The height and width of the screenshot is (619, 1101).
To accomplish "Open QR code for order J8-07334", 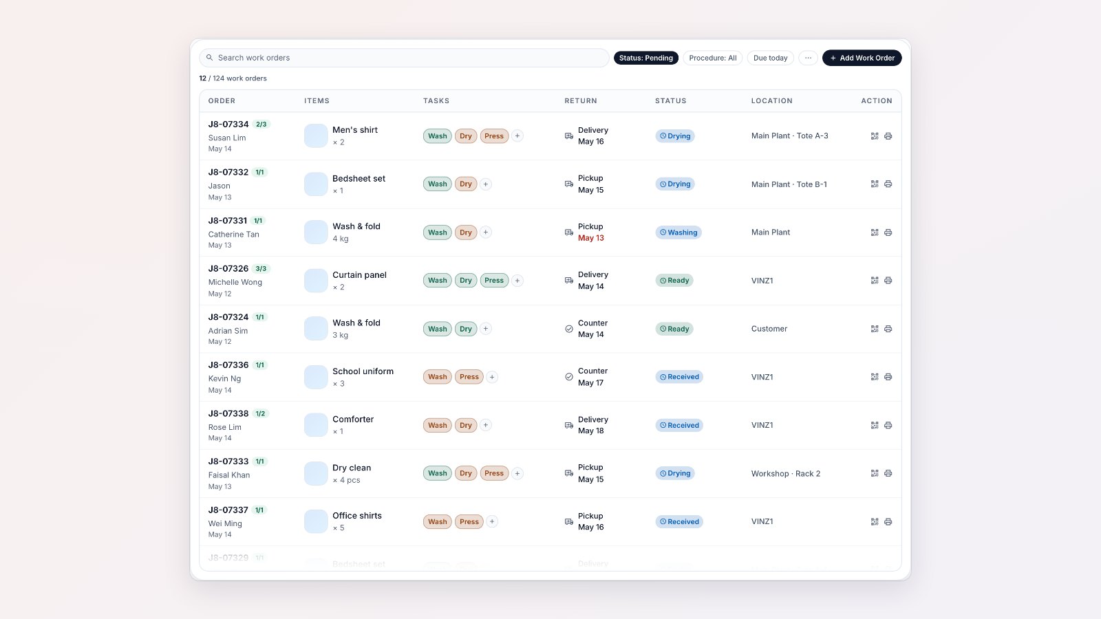I will point(875,136).
